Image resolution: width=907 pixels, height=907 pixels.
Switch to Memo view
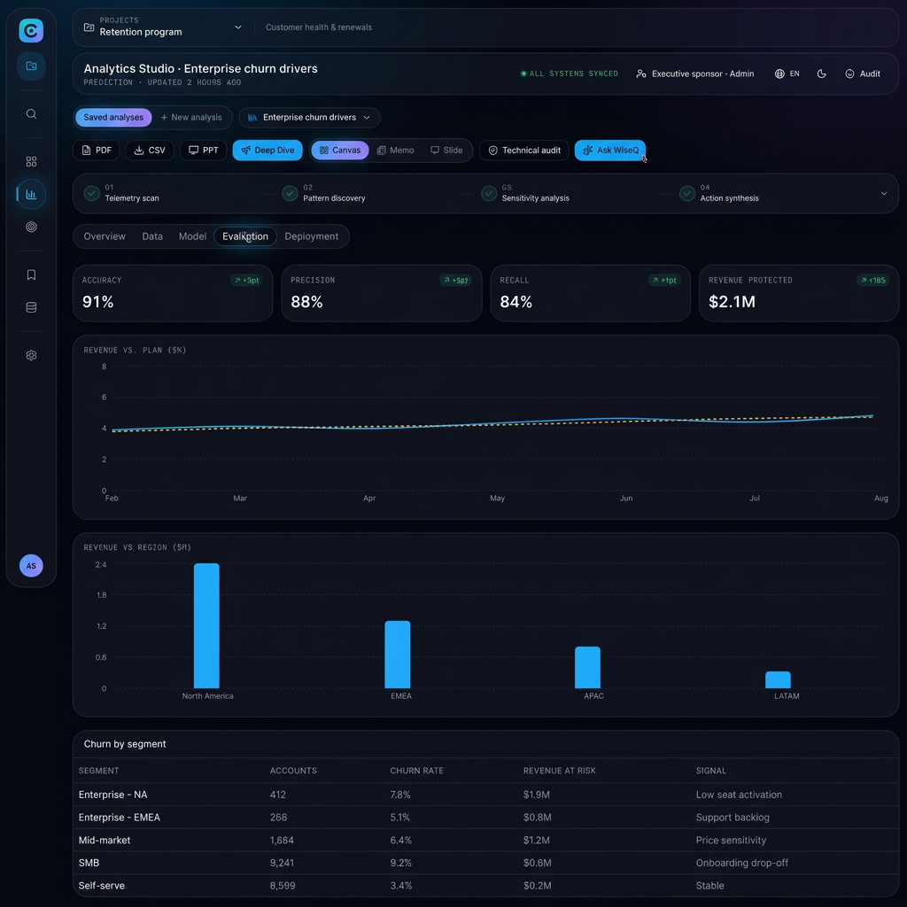point(396,151)
